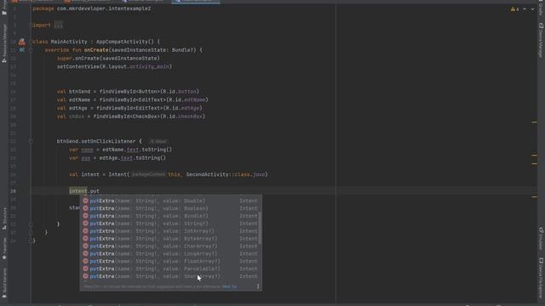Click the val intent declaration
This screenshot has height=306, width=545.
coord(169,174)
